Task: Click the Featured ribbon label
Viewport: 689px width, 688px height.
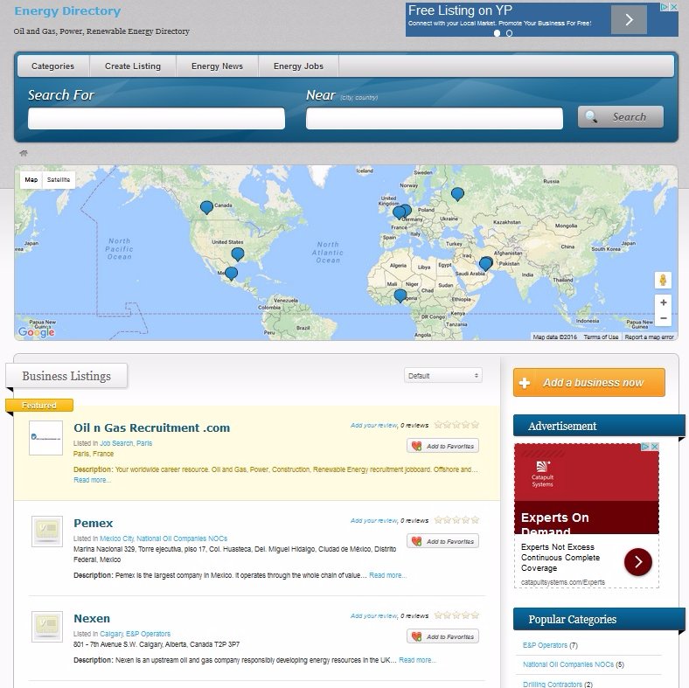Action: tap(39, 405)
